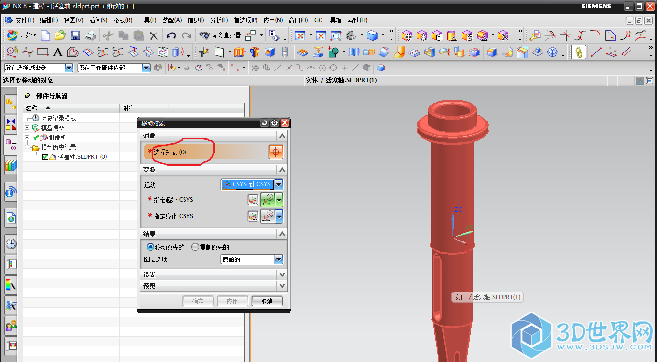Select the 移动原先的 radio button
The width and height of the screenshot is (657, 362).
150,247
